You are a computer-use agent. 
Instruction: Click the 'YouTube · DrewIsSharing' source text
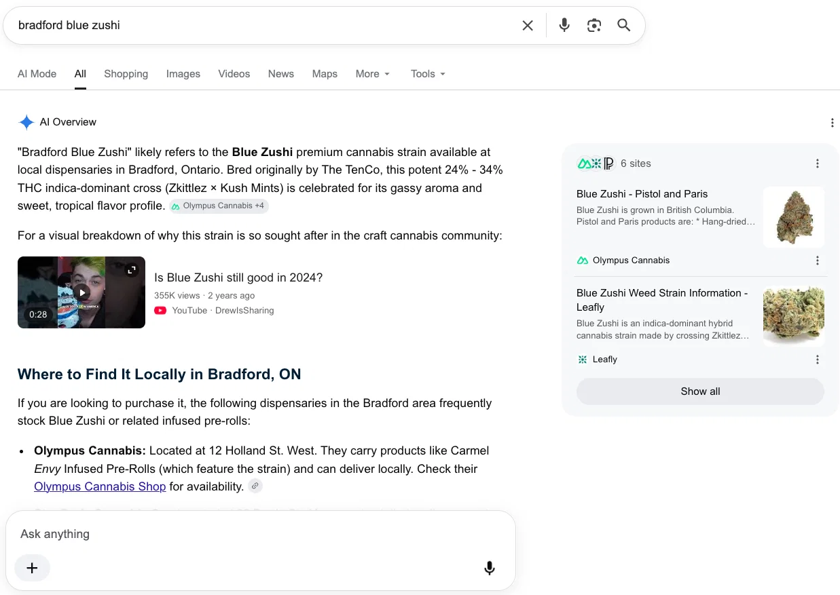pyautogui.click(x=223, y=310)
